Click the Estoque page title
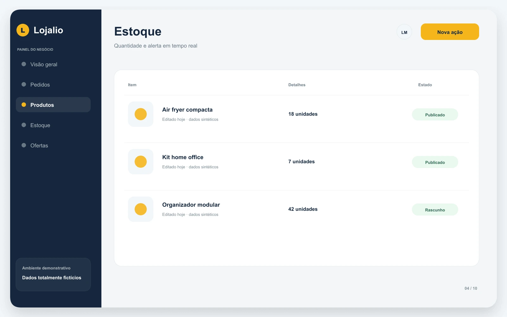Viewport: 507px width, 317px height. coord(138,32)
